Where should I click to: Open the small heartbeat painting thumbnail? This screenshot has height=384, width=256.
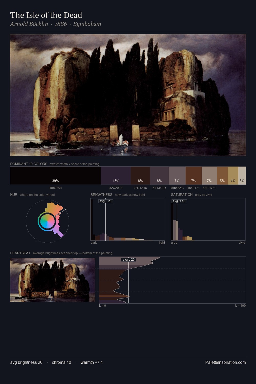click(x=52, y=280)
